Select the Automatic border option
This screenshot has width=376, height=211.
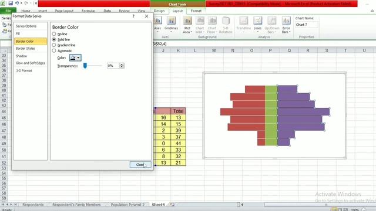click(54, 51)
